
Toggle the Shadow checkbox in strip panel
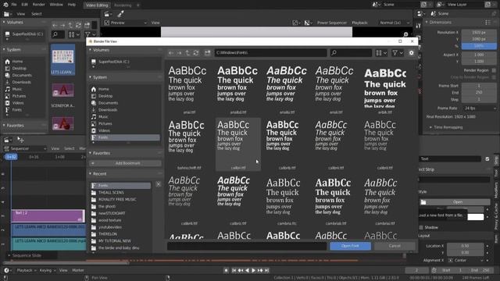click(421, 227)
